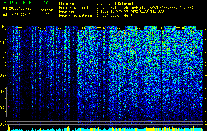Click the 2218 time marker
This screenshot has width=207, height=131.
coord(160,28)
